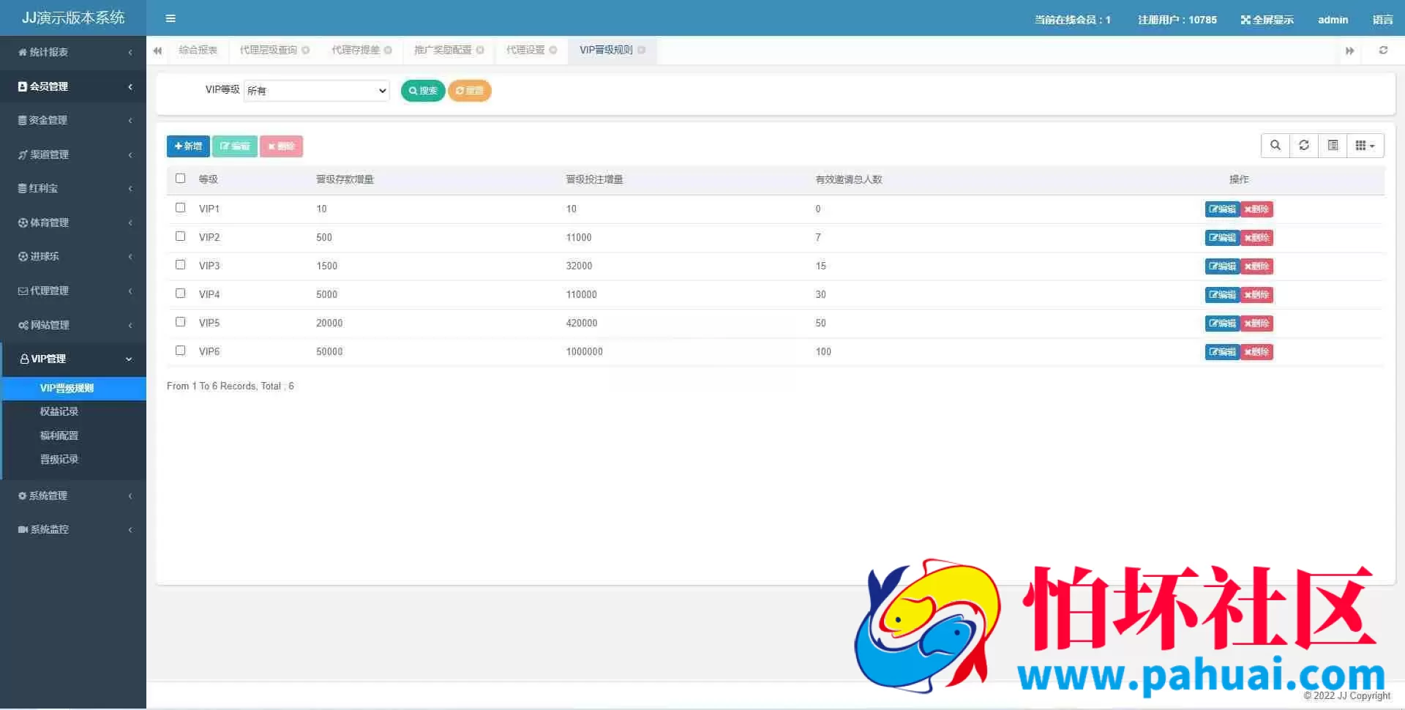Click the 全屏显示 fullscreen icon
The image size is (1405, 710).
click(1245, 20)
